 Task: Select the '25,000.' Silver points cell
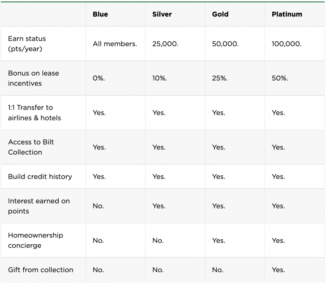[x=165, y=44]
